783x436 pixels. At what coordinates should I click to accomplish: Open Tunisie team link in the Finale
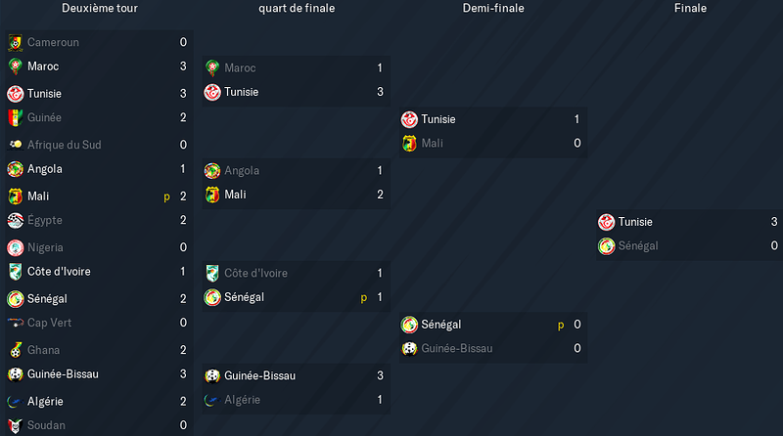pos(635,222)
